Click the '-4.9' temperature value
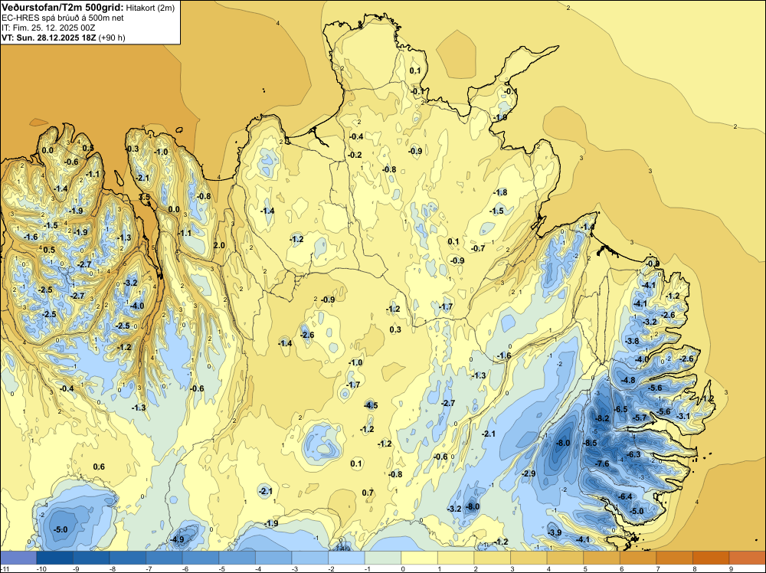Image resolution: width=766 pixels, height=573 pixels. [x=178, y=540]
